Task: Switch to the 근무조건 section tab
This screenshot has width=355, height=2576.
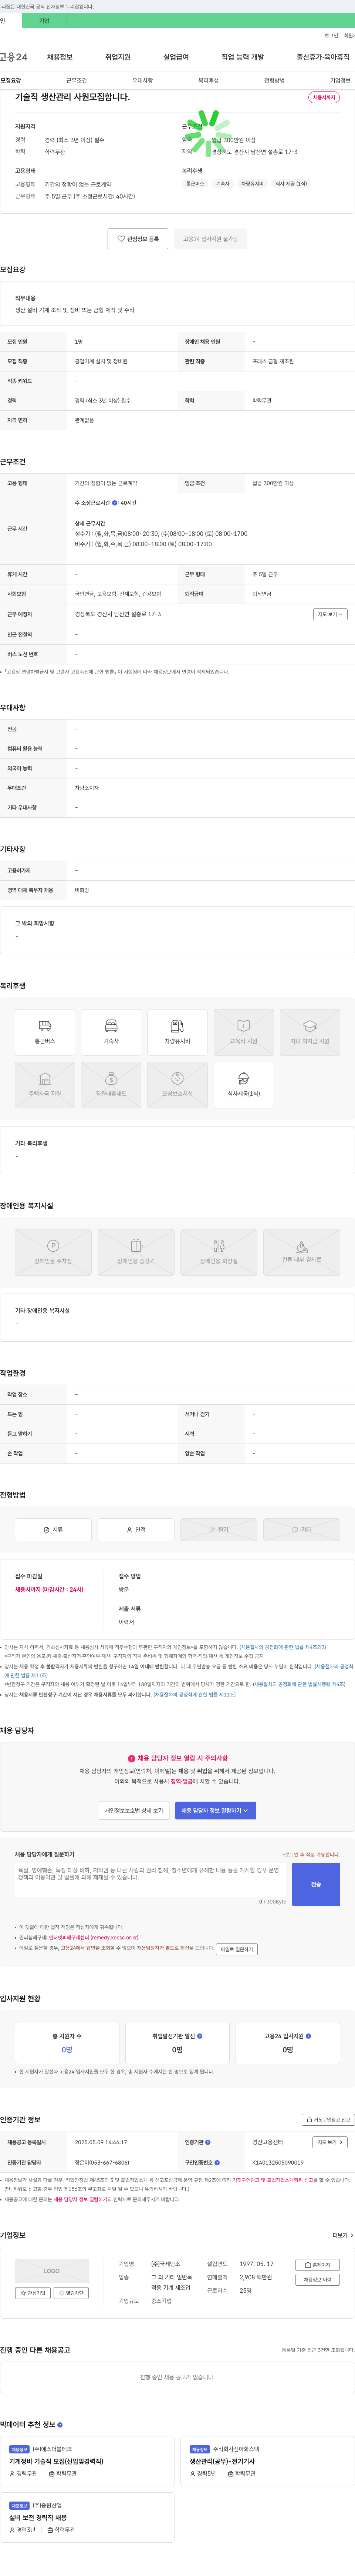Action: tap(77, 80)
